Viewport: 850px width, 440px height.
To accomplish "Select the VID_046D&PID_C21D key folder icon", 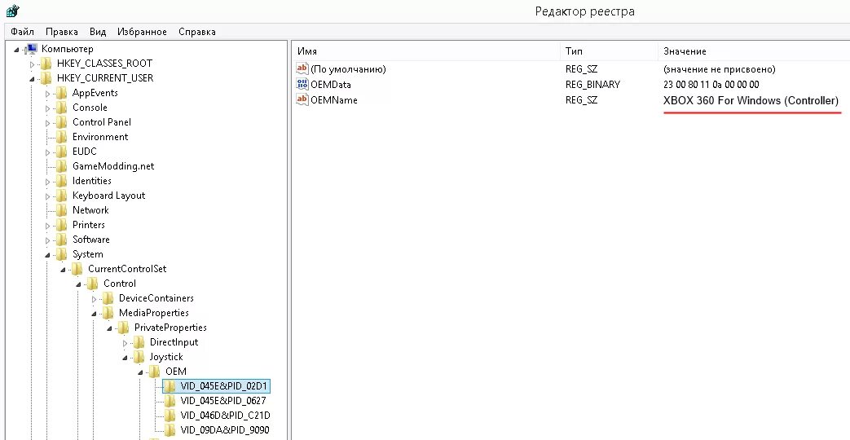I will point(170,416).
